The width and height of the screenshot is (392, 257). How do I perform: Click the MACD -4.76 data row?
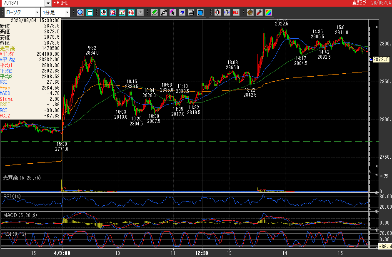tap(30, 93)
